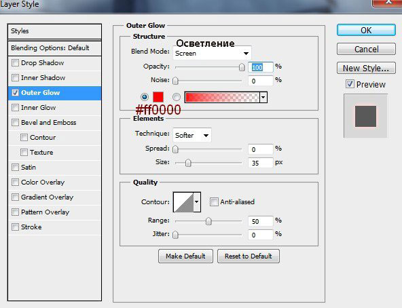Enable the Bevel and Emboss checkbox
Screen dimensions: 402x308
point(16,123)
